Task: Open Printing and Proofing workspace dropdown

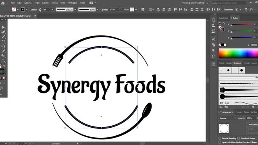Action: tap(195, 3)
